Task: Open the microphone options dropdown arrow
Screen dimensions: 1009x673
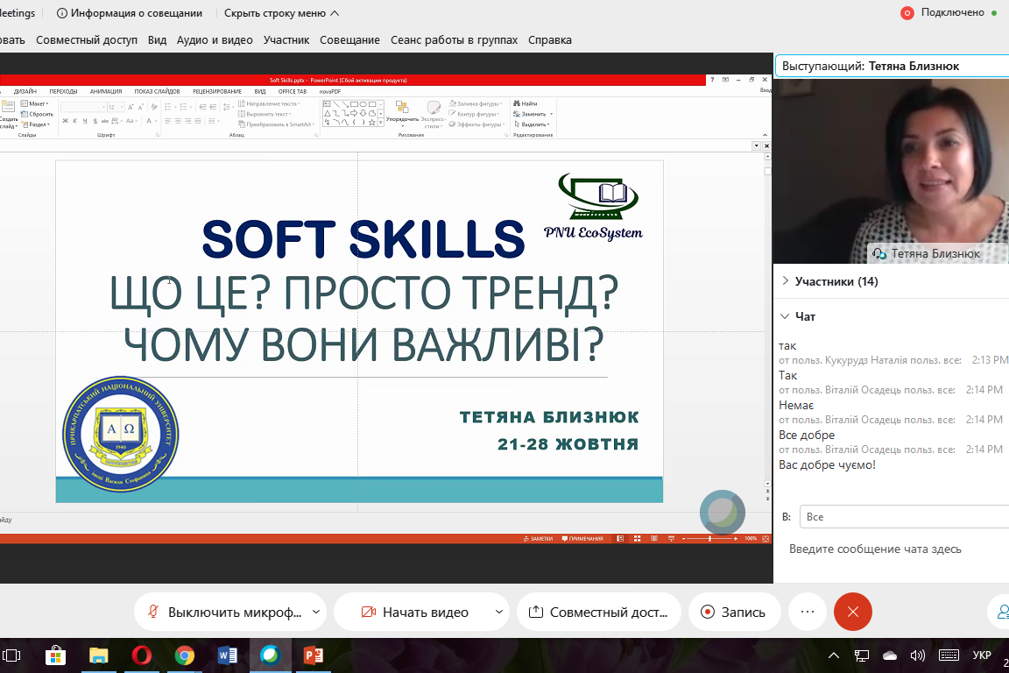Action: coord(316,612)
